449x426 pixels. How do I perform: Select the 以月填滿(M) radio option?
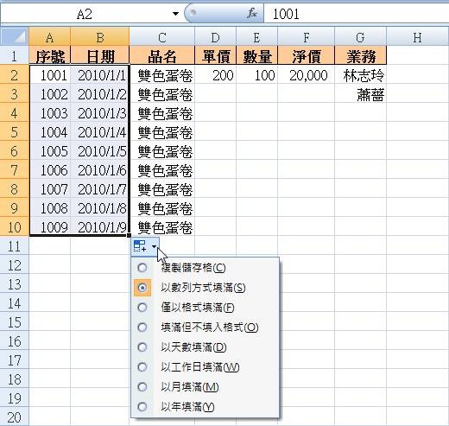(x=142, y=387)
